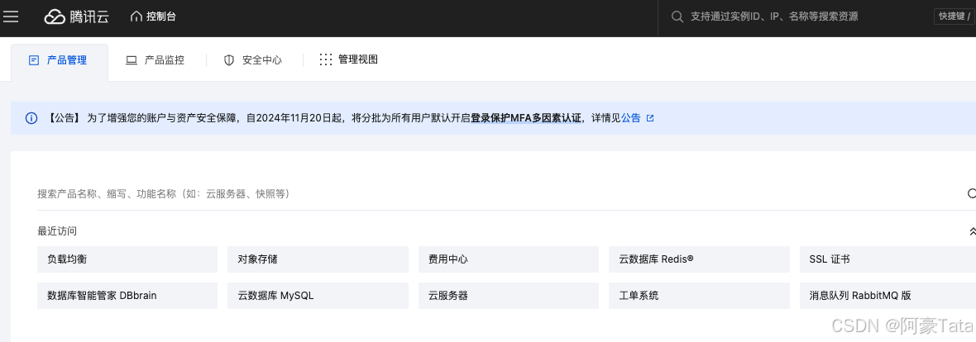
Task: Click the 登录保护MFA多因素认证 text
Action: click(526, 118)
